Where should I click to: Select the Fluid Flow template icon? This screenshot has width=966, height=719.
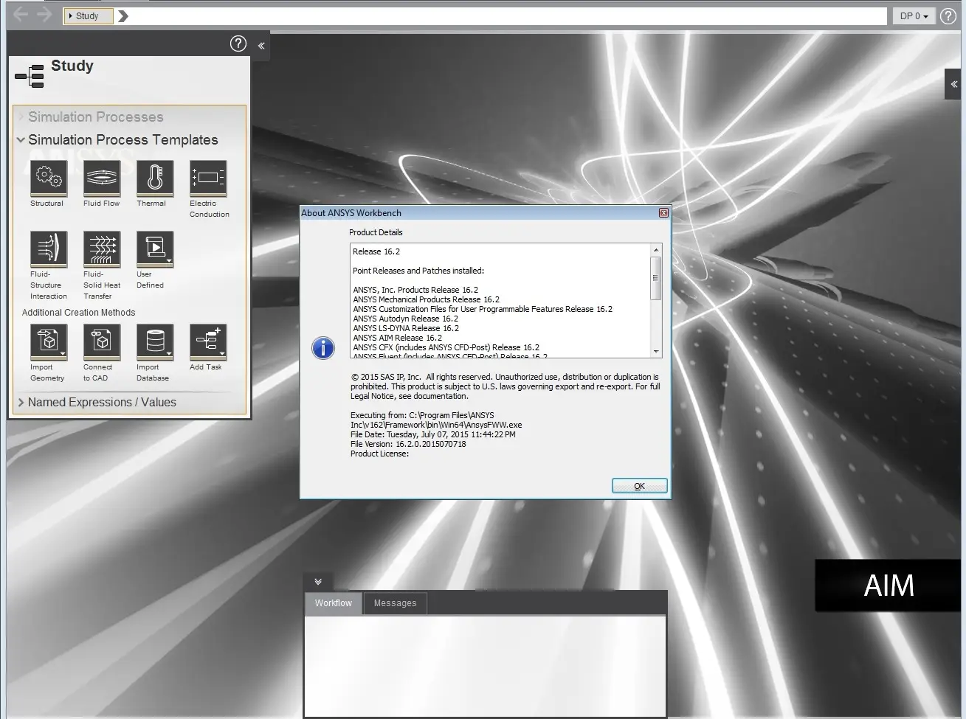[x=102, y=178]
